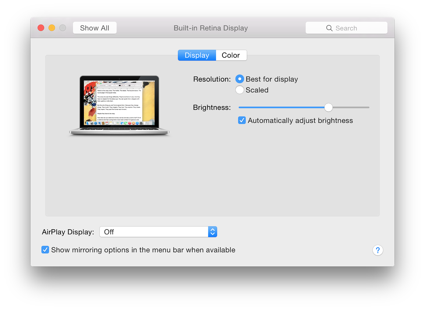Select the Display tab
The height and width of the screenshot is (310, 425).
click(x=197, y=55)
